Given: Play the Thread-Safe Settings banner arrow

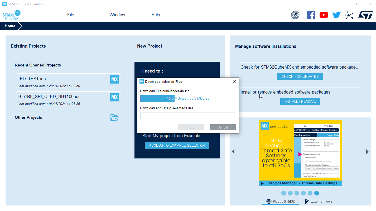Looking at the screenshot, I should tap(262, 183).
